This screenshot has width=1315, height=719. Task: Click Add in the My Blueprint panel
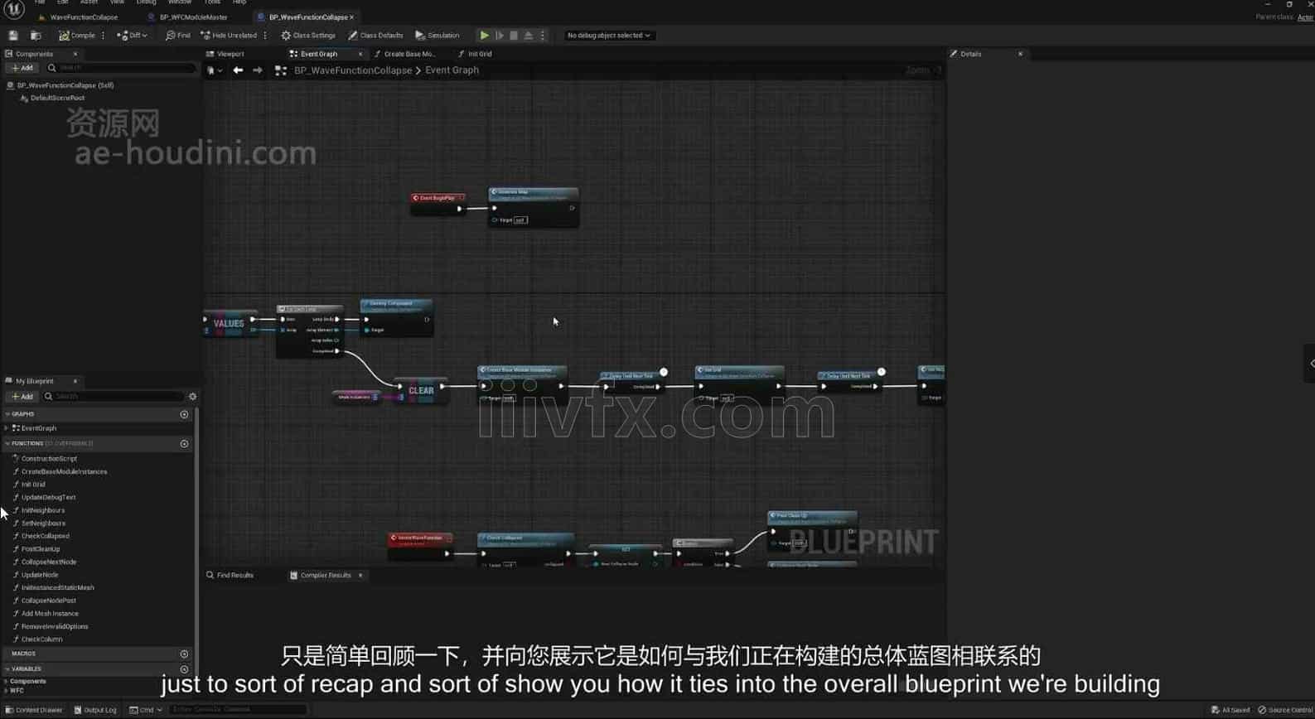click(x=22, y=397)
